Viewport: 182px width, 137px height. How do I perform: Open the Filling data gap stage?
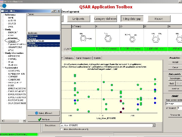pyautogui.click(x=132, y=19)
